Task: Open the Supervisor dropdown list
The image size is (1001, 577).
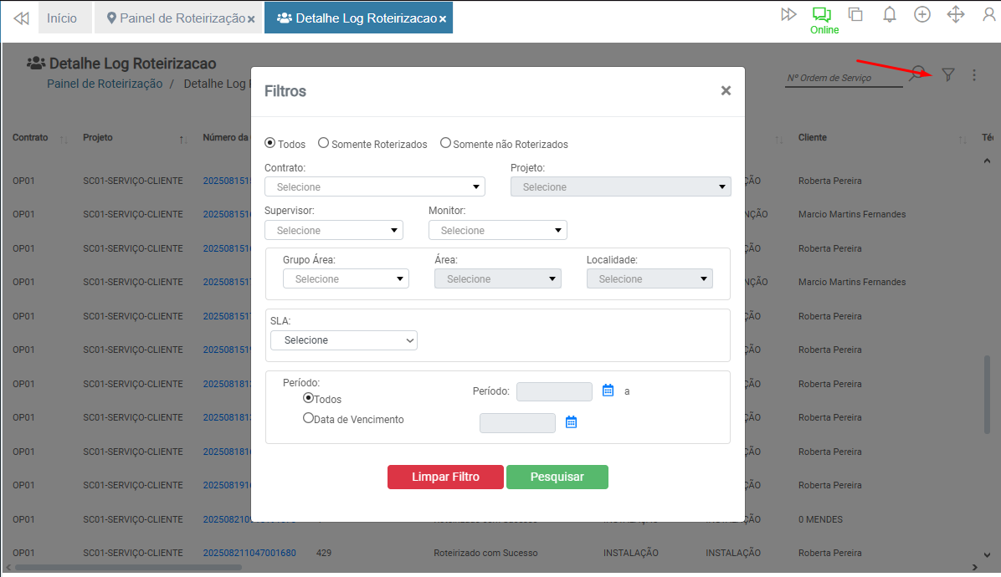Action: (x=333, y=230)
